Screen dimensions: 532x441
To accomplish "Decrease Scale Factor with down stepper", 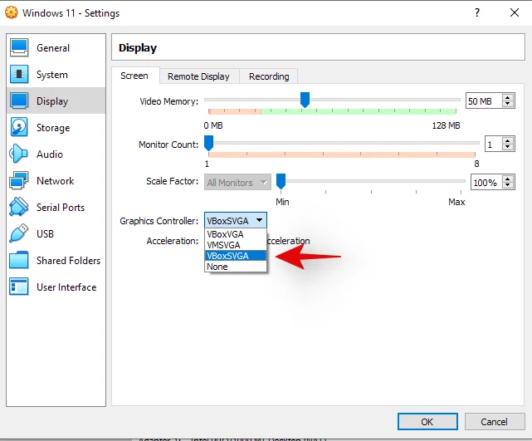I will [508, 185].
